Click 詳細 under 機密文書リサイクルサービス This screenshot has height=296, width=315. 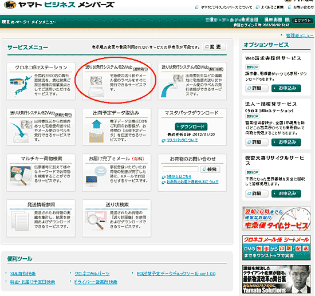(257, 194)
